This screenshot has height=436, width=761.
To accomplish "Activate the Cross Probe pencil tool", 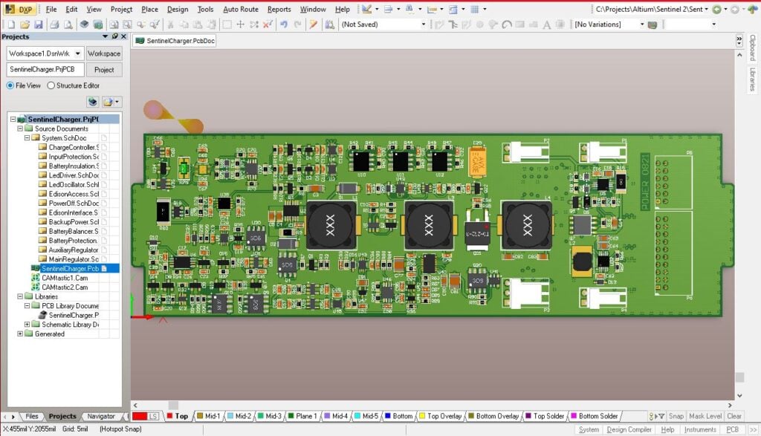I will pyautogui.click(x=314, y=25).
